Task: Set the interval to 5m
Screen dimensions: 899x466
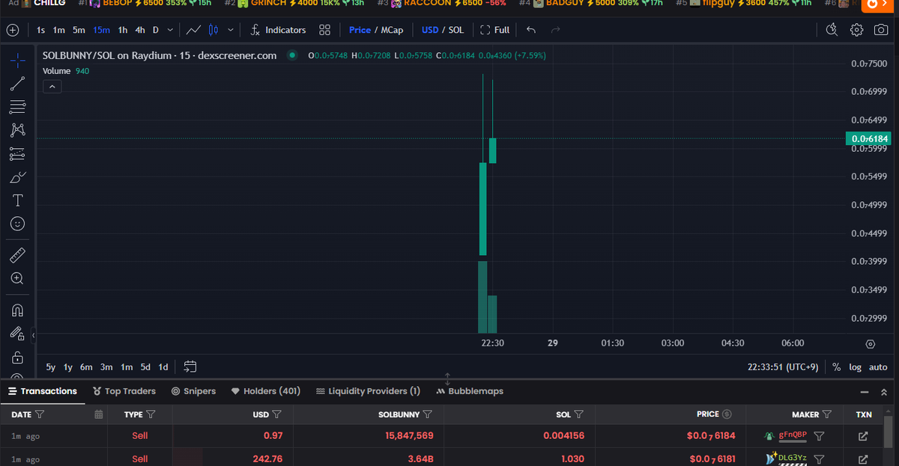Action: click(79, 30)
